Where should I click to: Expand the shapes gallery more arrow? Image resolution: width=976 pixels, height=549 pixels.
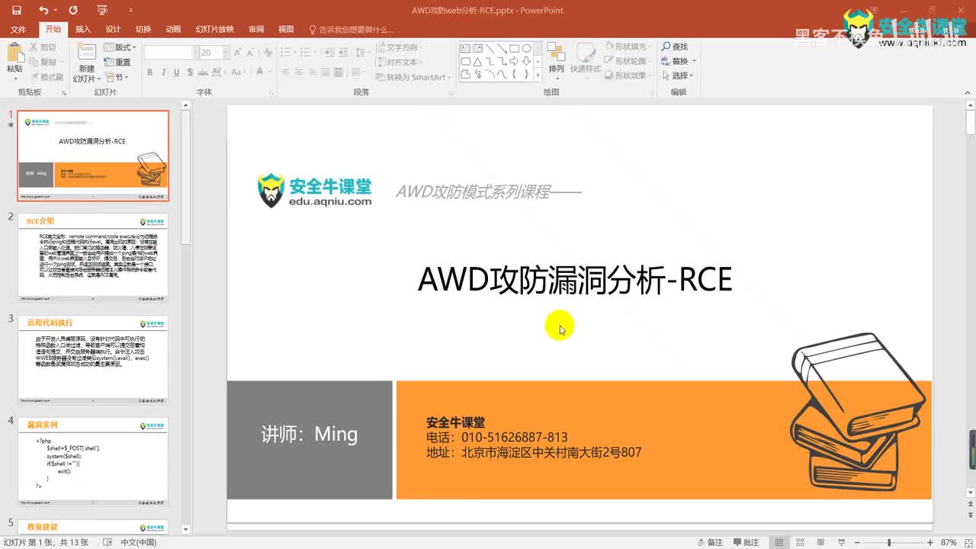[538, 75]
